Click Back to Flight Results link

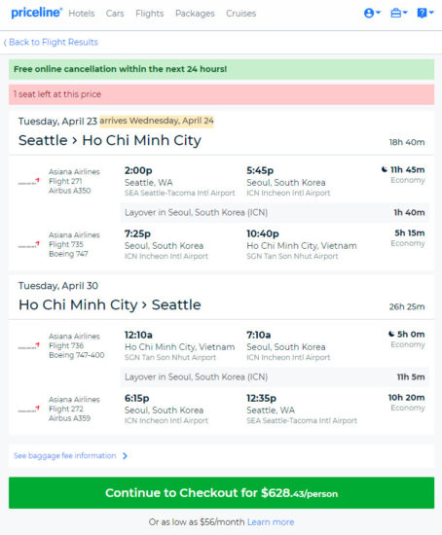[51, 42]
